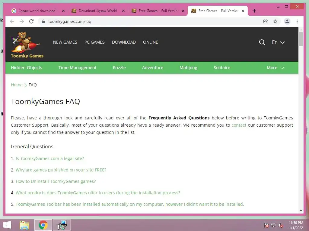This screenshot has width=309, height=231.
Task: Open question about products offered during installation
Action: pos(98,193)
